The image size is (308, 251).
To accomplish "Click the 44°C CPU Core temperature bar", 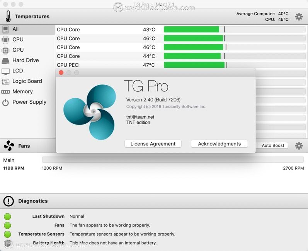I will (235, 56).
